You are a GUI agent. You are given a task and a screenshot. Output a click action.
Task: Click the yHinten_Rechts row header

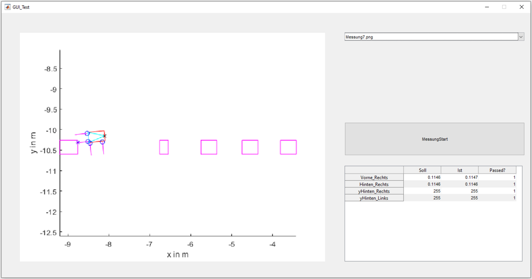click(x=374, y=191)
